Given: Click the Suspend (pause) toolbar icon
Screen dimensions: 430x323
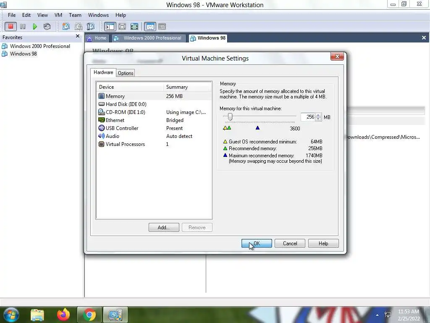Looking at the screenshot, I should (x=23, y=26).
